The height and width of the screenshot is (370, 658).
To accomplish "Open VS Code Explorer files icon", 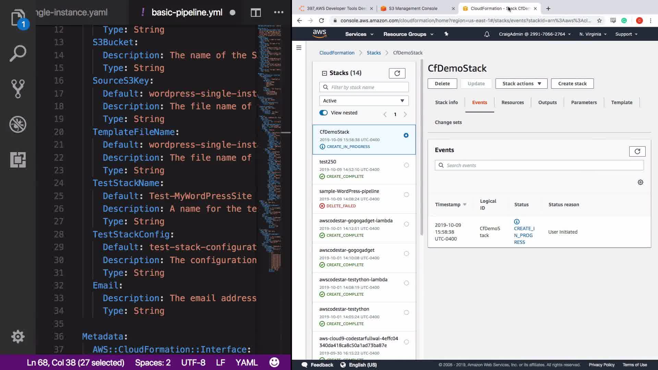I will click(18, 18).
